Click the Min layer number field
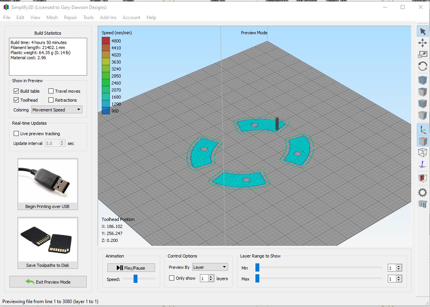The image size is (430, 307). click(x=392, y=268)
